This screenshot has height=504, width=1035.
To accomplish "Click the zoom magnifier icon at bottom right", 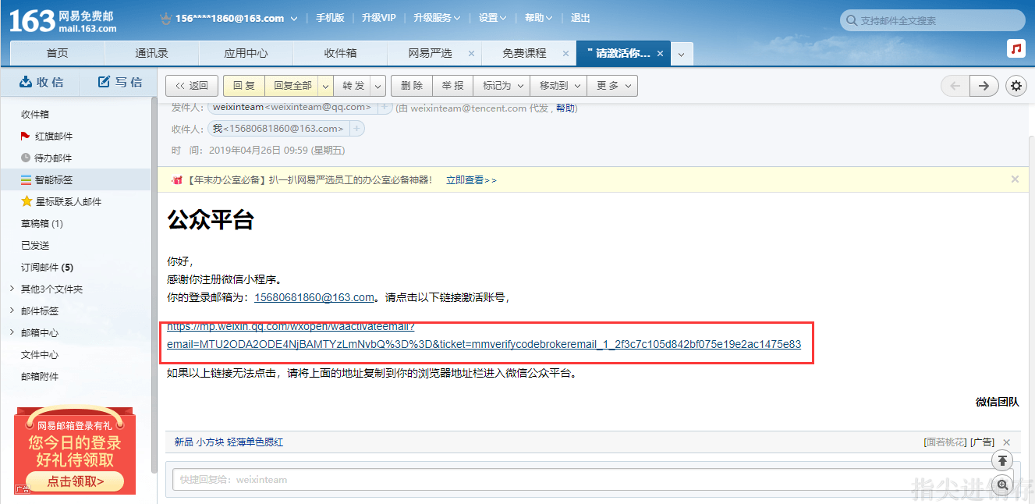I will [x=1002, y=484].
